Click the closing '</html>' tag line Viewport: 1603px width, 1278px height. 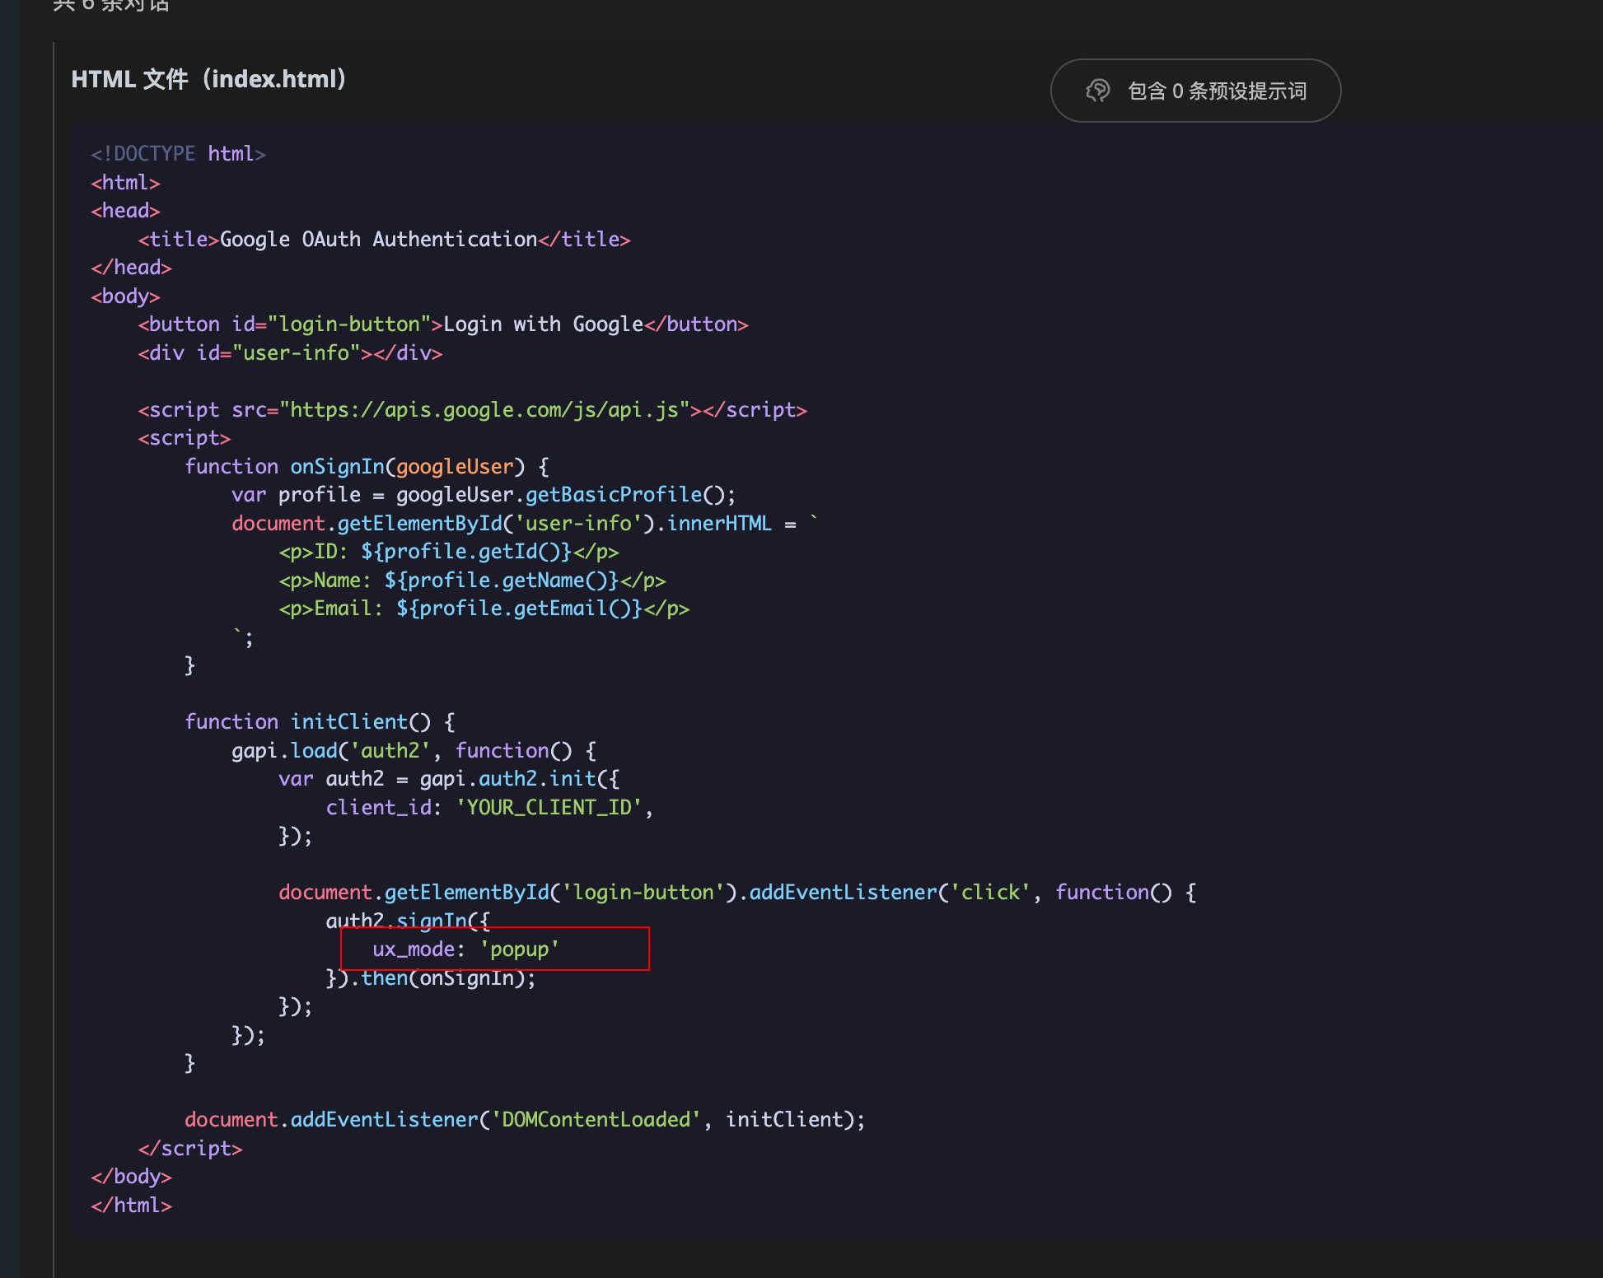131,1206
